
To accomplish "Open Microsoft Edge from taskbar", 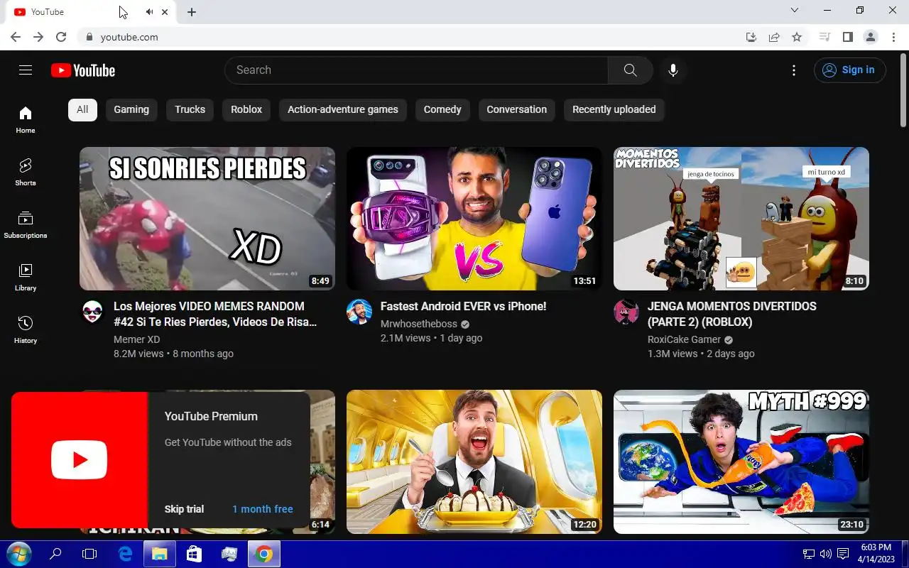I will (x=125, y=554).
